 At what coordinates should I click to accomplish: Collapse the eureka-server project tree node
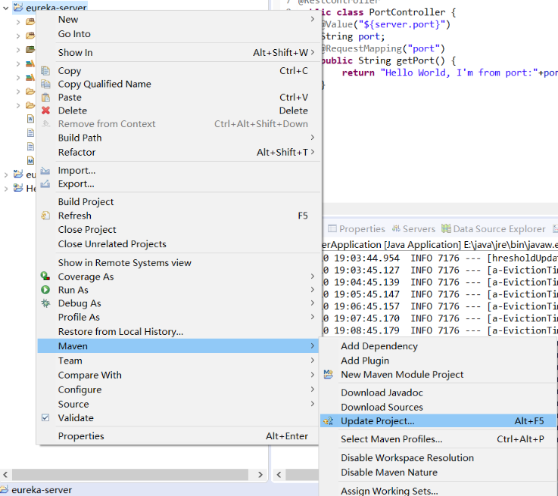pyautogui.click(x=5, y=8)
